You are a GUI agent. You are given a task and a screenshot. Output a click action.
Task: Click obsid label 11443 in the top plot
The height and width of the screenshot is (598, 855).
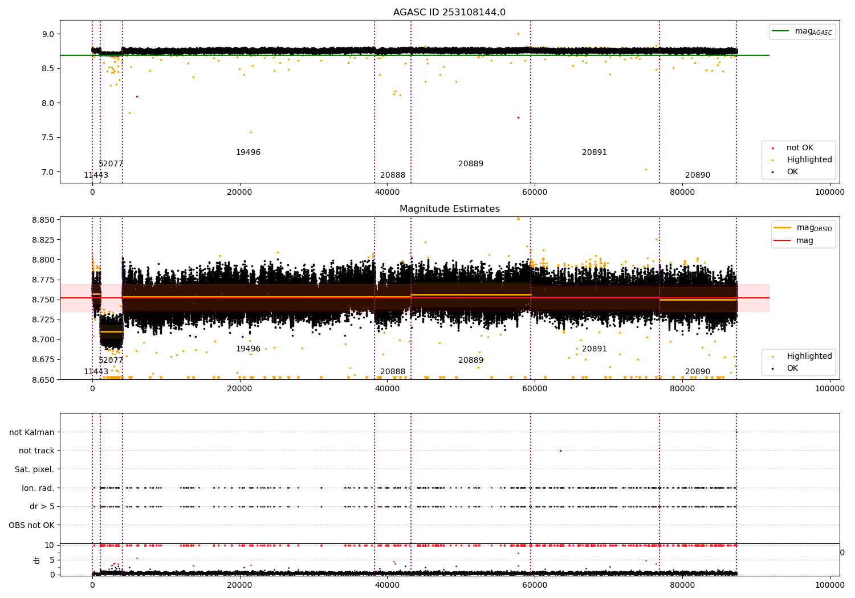96,175
